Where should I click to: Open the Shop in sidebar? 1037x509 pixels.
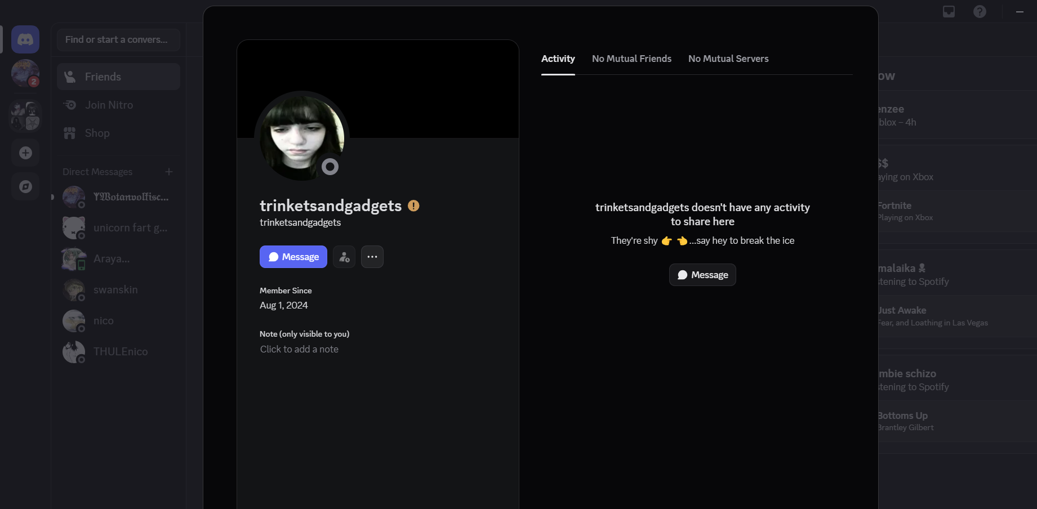tap(118, 133)
